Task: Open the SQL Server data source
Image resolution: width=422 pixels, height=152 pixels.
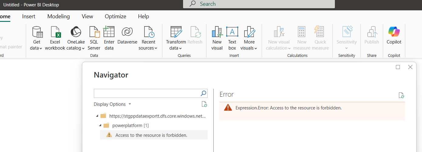Action: click(94, 32)
